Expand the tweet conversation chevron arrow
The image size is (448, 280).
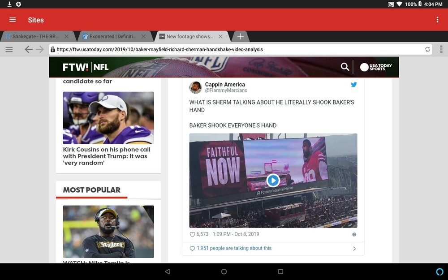click(354, 249)
